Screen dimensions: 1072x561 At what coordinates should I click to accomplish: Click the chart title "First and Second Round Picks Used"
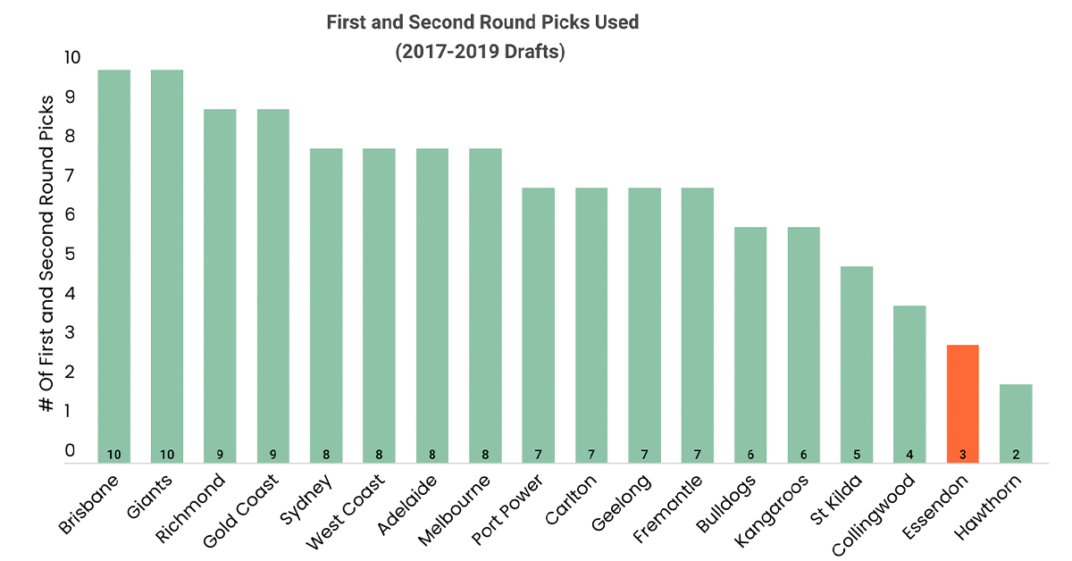(482, 22)
